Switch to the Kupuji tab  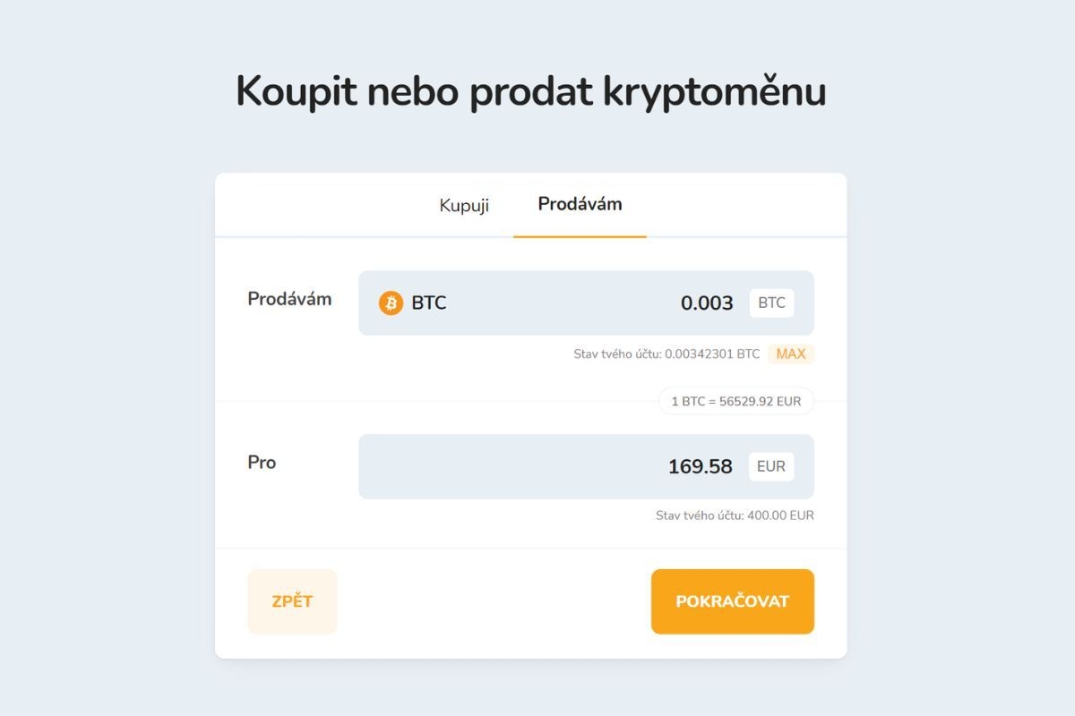pyautogui.click(x=464, y=205)
